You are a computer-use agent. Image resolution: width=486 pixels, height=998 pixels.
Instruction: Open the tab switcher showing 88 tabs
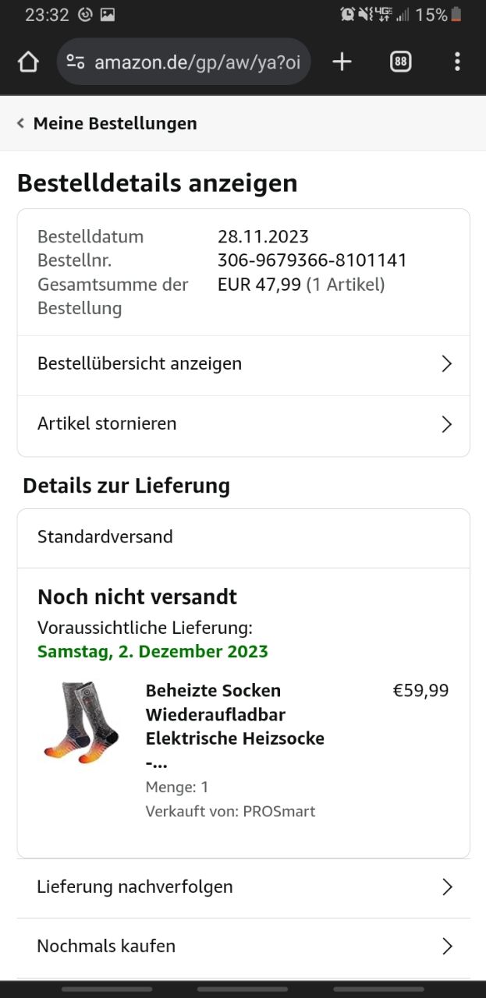(x=400, y=62)
